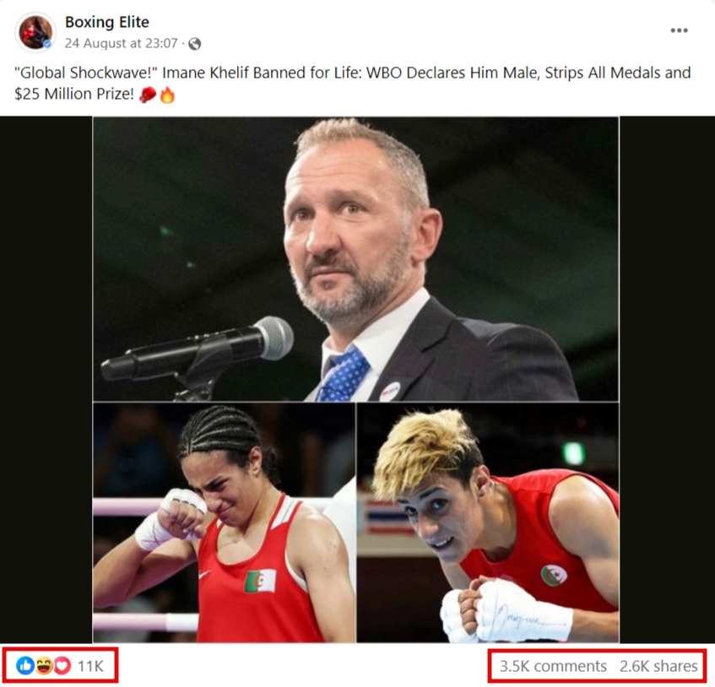
Task: Open the 24 August at 23:07 timestamp
Action: 121,43
